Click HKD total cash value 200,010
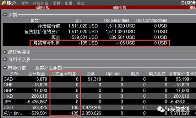This screenshot has height=118, width=196. (x=39, y=96)
